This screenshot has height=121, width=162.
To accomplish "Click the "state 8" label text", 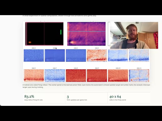I will [76, 68].
